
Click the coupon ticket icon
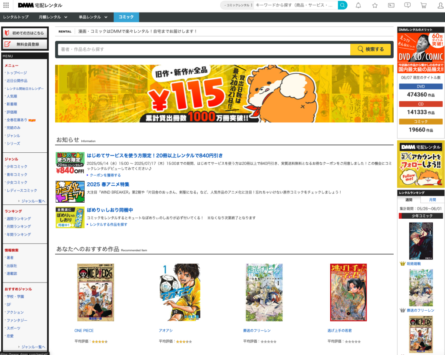[x=391, y=5]
